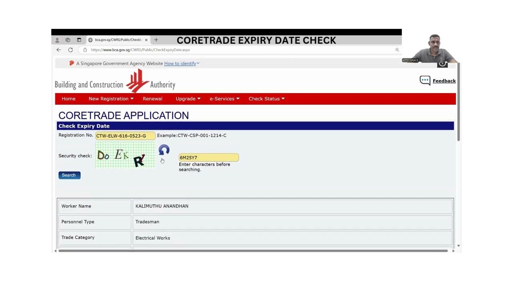Open the Feedback link
This screenshot has height=289, width=513.
444,81
